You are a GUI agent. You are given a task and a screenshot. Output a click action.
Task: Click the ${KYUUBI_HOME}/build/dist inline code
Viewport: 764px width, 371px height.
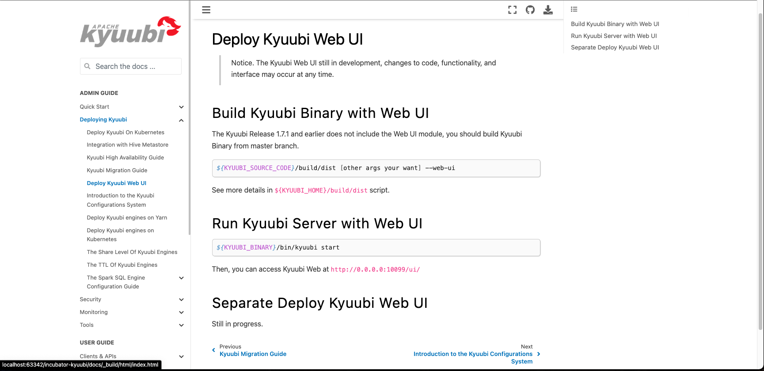(x=321, y=190)
